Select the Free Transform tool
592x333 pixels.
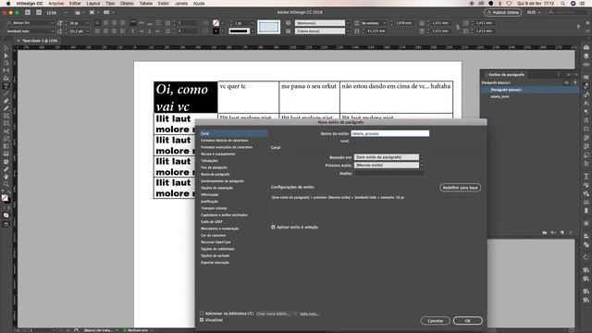pyautogui.click(x=6, y=139)
